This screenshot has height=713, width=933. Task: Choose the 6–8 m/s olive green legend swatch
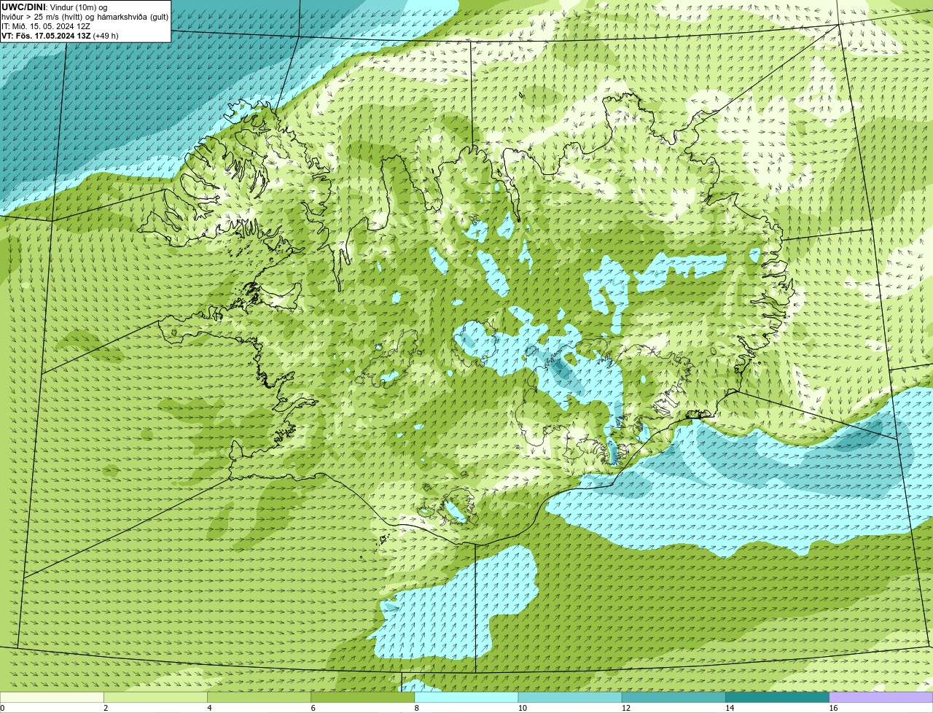tap(362, 697)
